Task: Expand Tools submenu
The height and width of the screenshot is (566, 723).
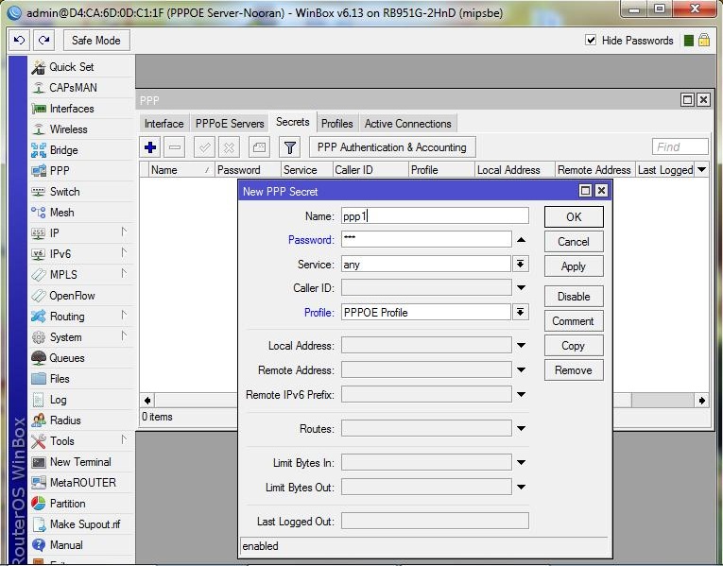Action: [124, 439]
